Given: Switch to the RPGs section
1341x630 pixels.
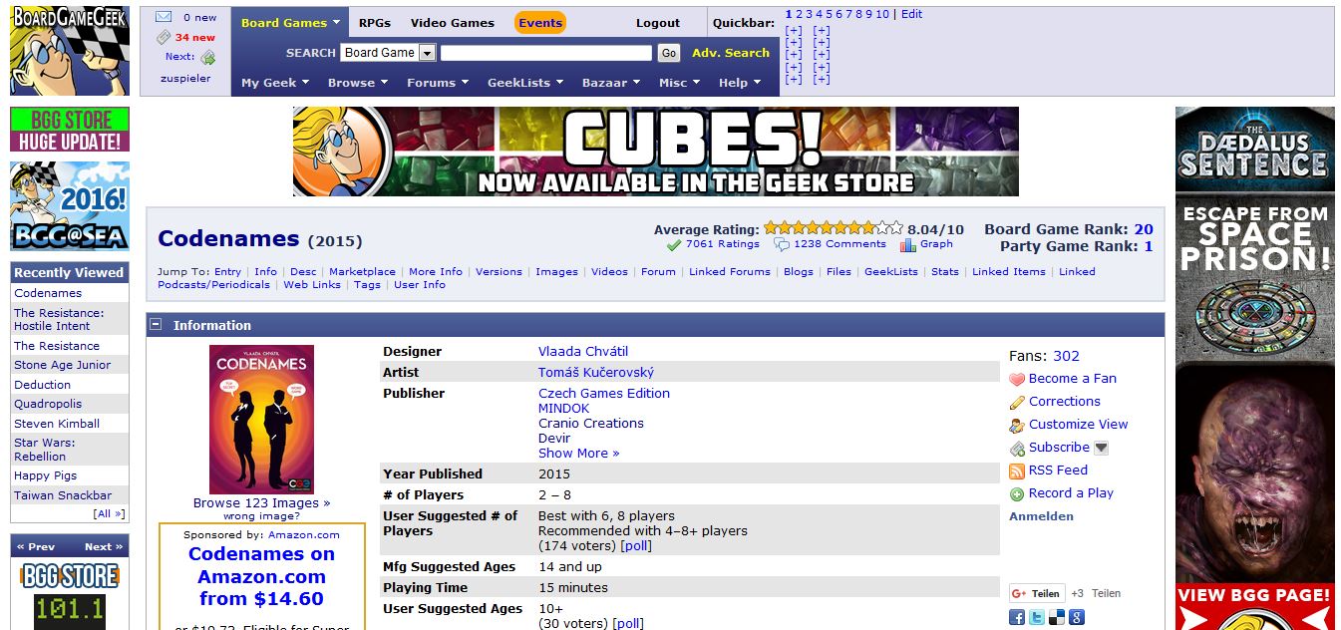Looking at the screenshot, I should [375, 23].
